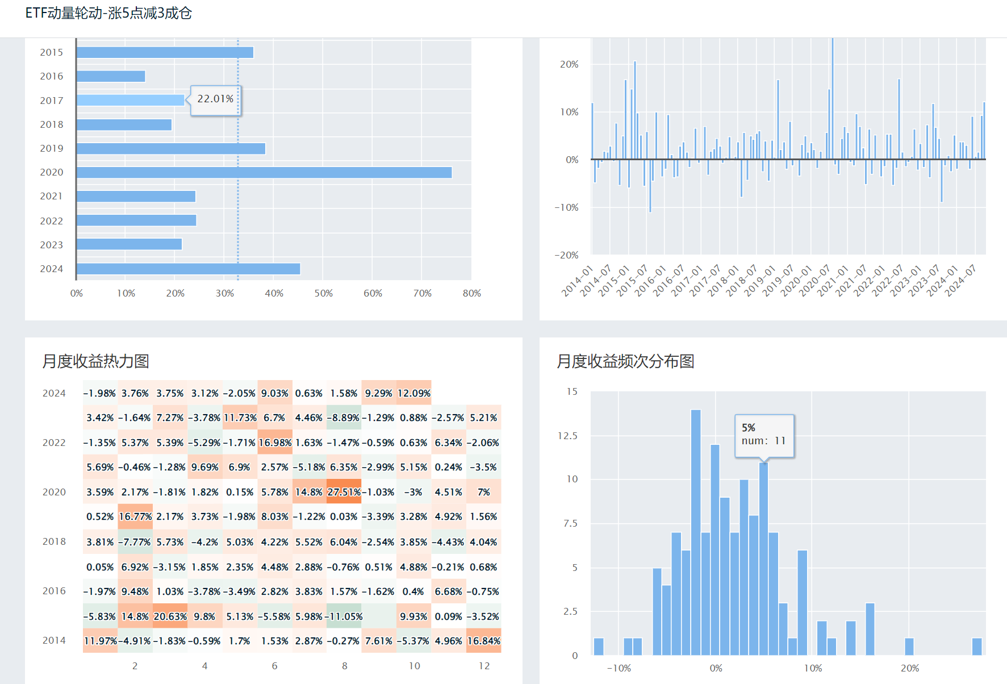This screenshot has height=684, width=1007.
Task: Select the highlighted 2017 bar
Action: click(x=130, y=100)
